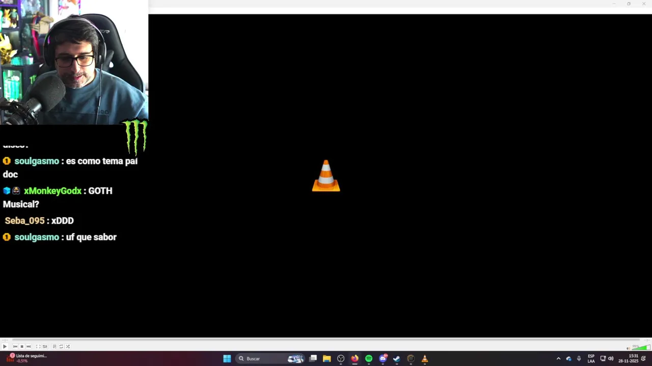652x366 pixels.
Task: Open the Windows Start menu
Action: tap(227, 358)
